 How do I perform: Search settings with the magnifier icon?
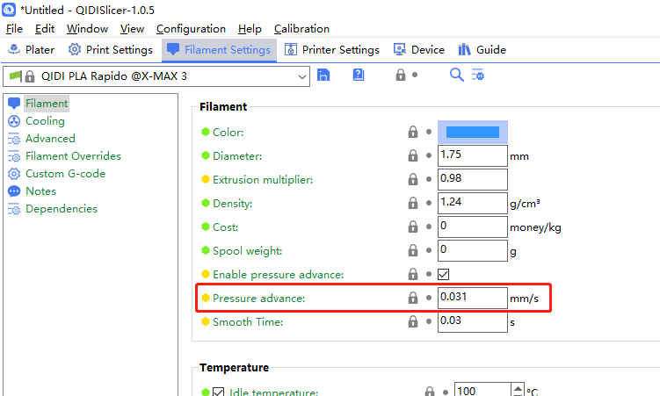click(456, 76)
